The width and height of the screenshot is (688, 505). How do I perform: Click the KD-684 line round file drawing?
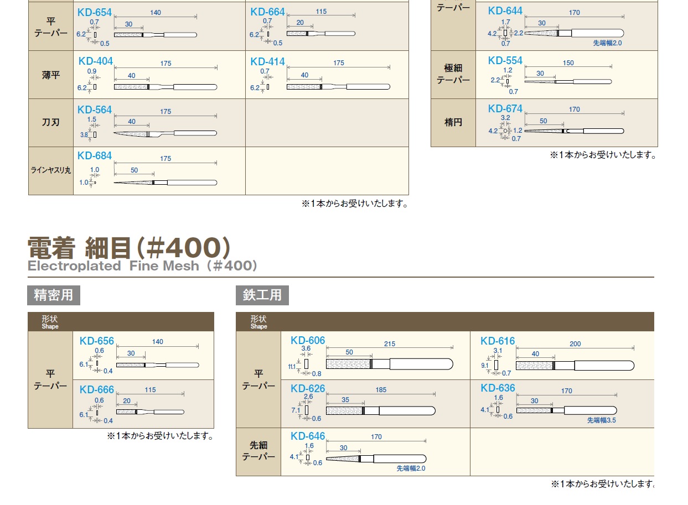[165, 183]
